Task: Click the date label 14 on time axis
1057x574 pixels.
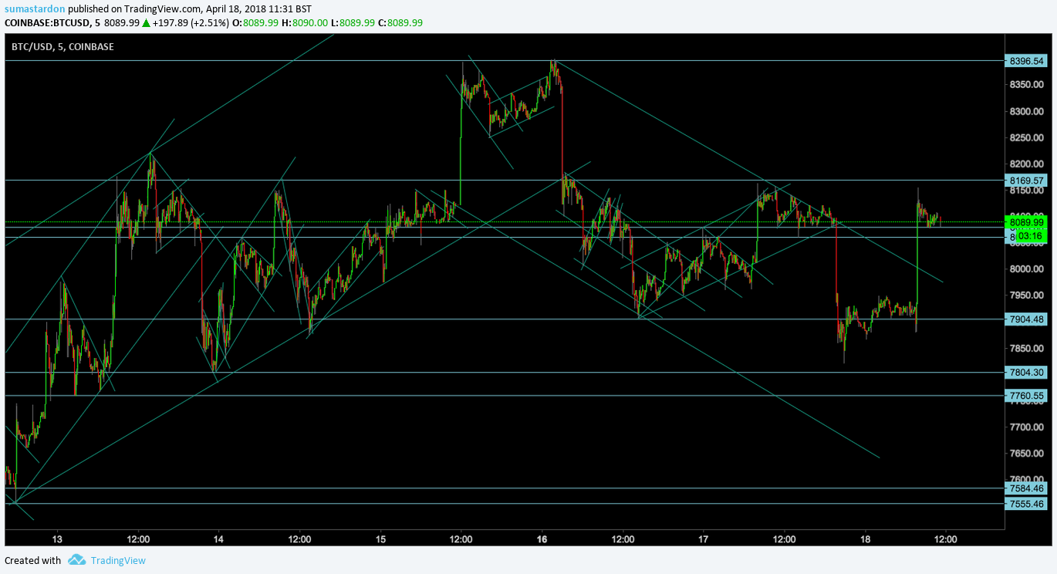Action: click(x=218, y=539)
